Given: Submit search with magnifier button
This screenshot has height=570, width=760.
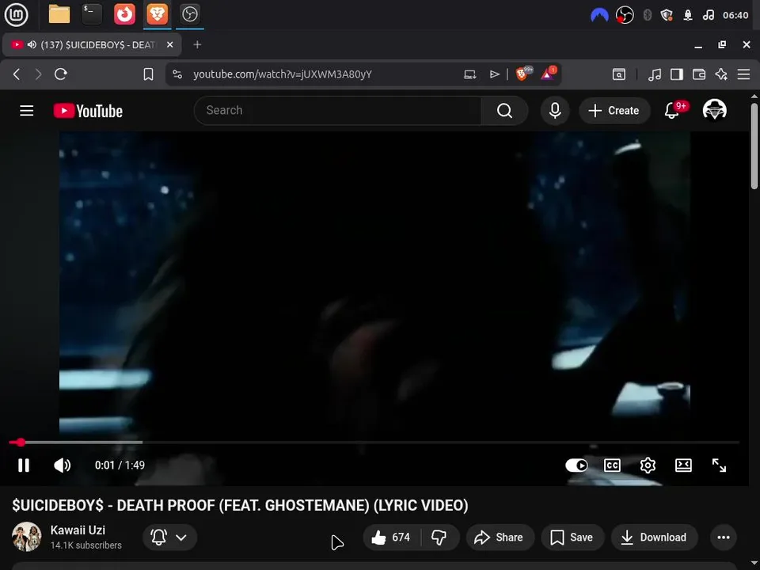Looking at the screenshot, I should (x=504, y=111).
